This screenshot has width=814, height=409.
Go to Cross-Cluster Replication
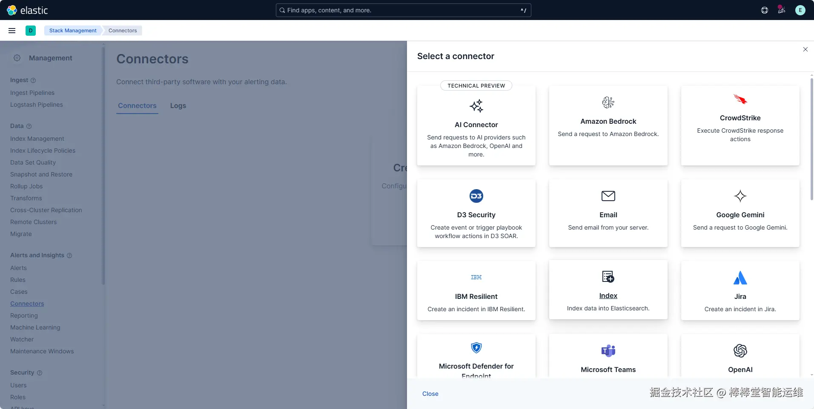(46, 210)
